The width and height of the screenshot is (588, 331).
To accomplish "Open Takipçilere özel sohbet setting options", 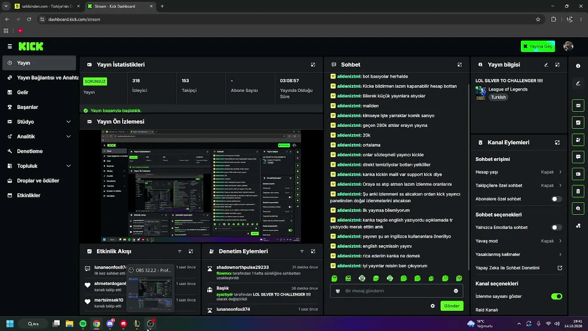I will click(x=519, y=186).
